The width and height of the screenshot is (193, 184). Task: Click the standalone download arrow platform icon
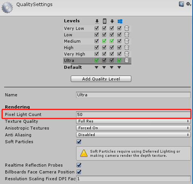(97, 21)
